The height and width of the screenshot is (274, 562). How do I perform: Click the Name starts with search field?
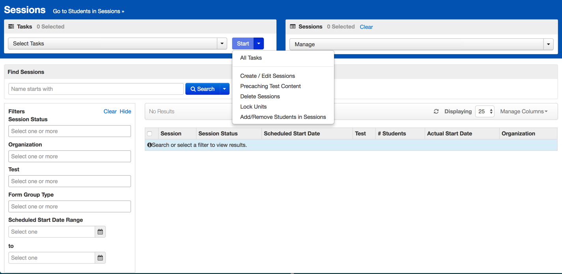(96, 89)
